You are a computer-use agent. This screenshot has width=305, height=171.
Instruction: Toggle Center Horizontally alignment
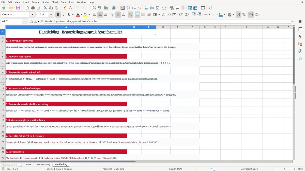(100, 15)
